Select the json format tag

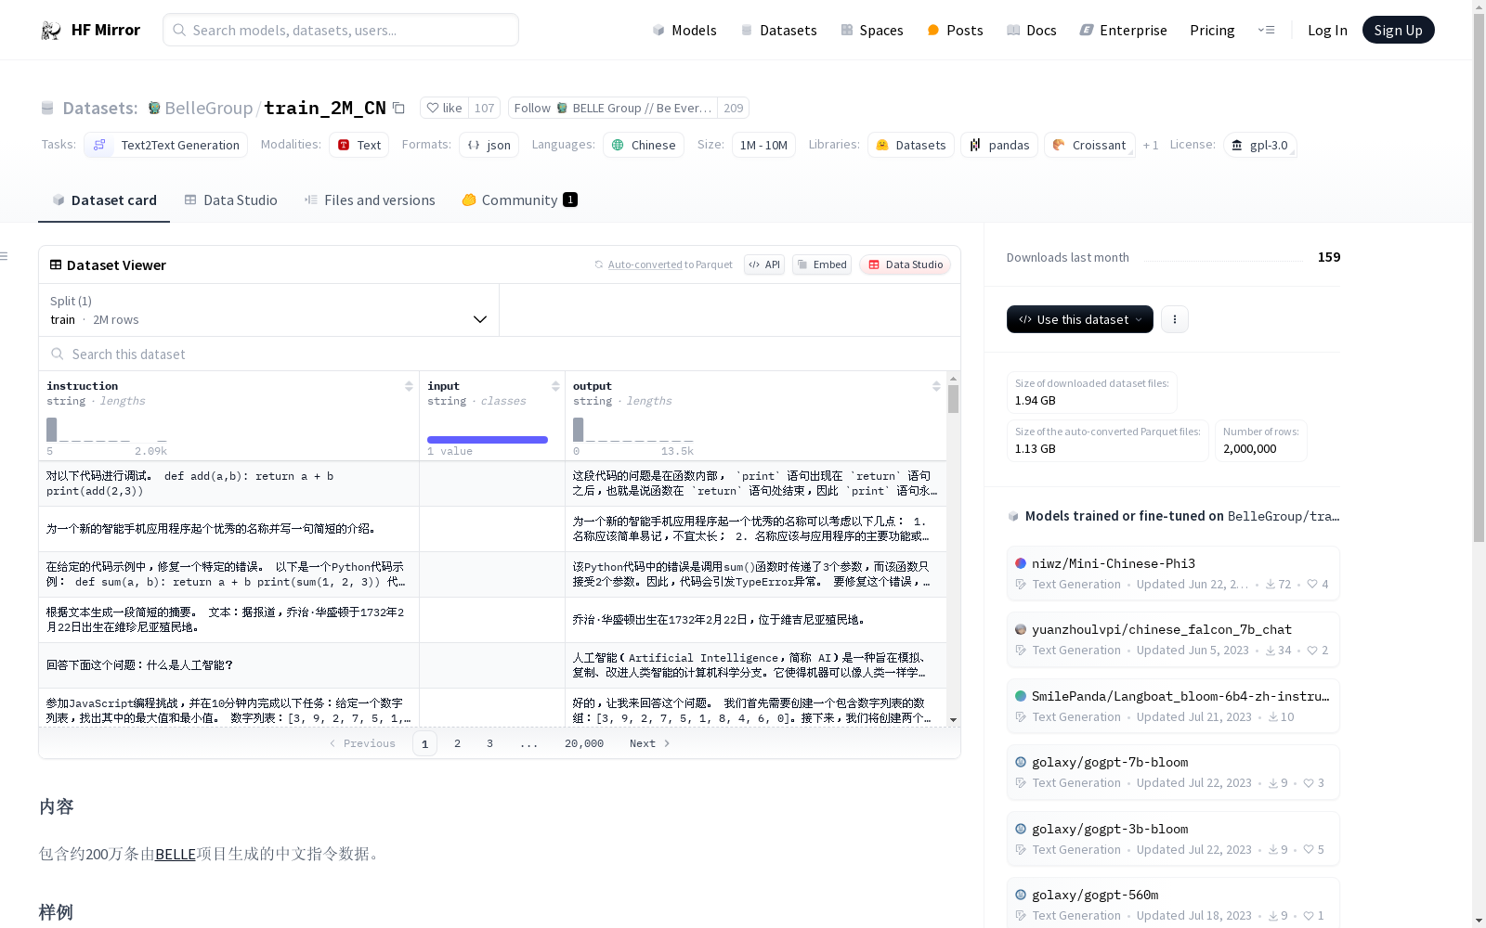pos(489,145)
